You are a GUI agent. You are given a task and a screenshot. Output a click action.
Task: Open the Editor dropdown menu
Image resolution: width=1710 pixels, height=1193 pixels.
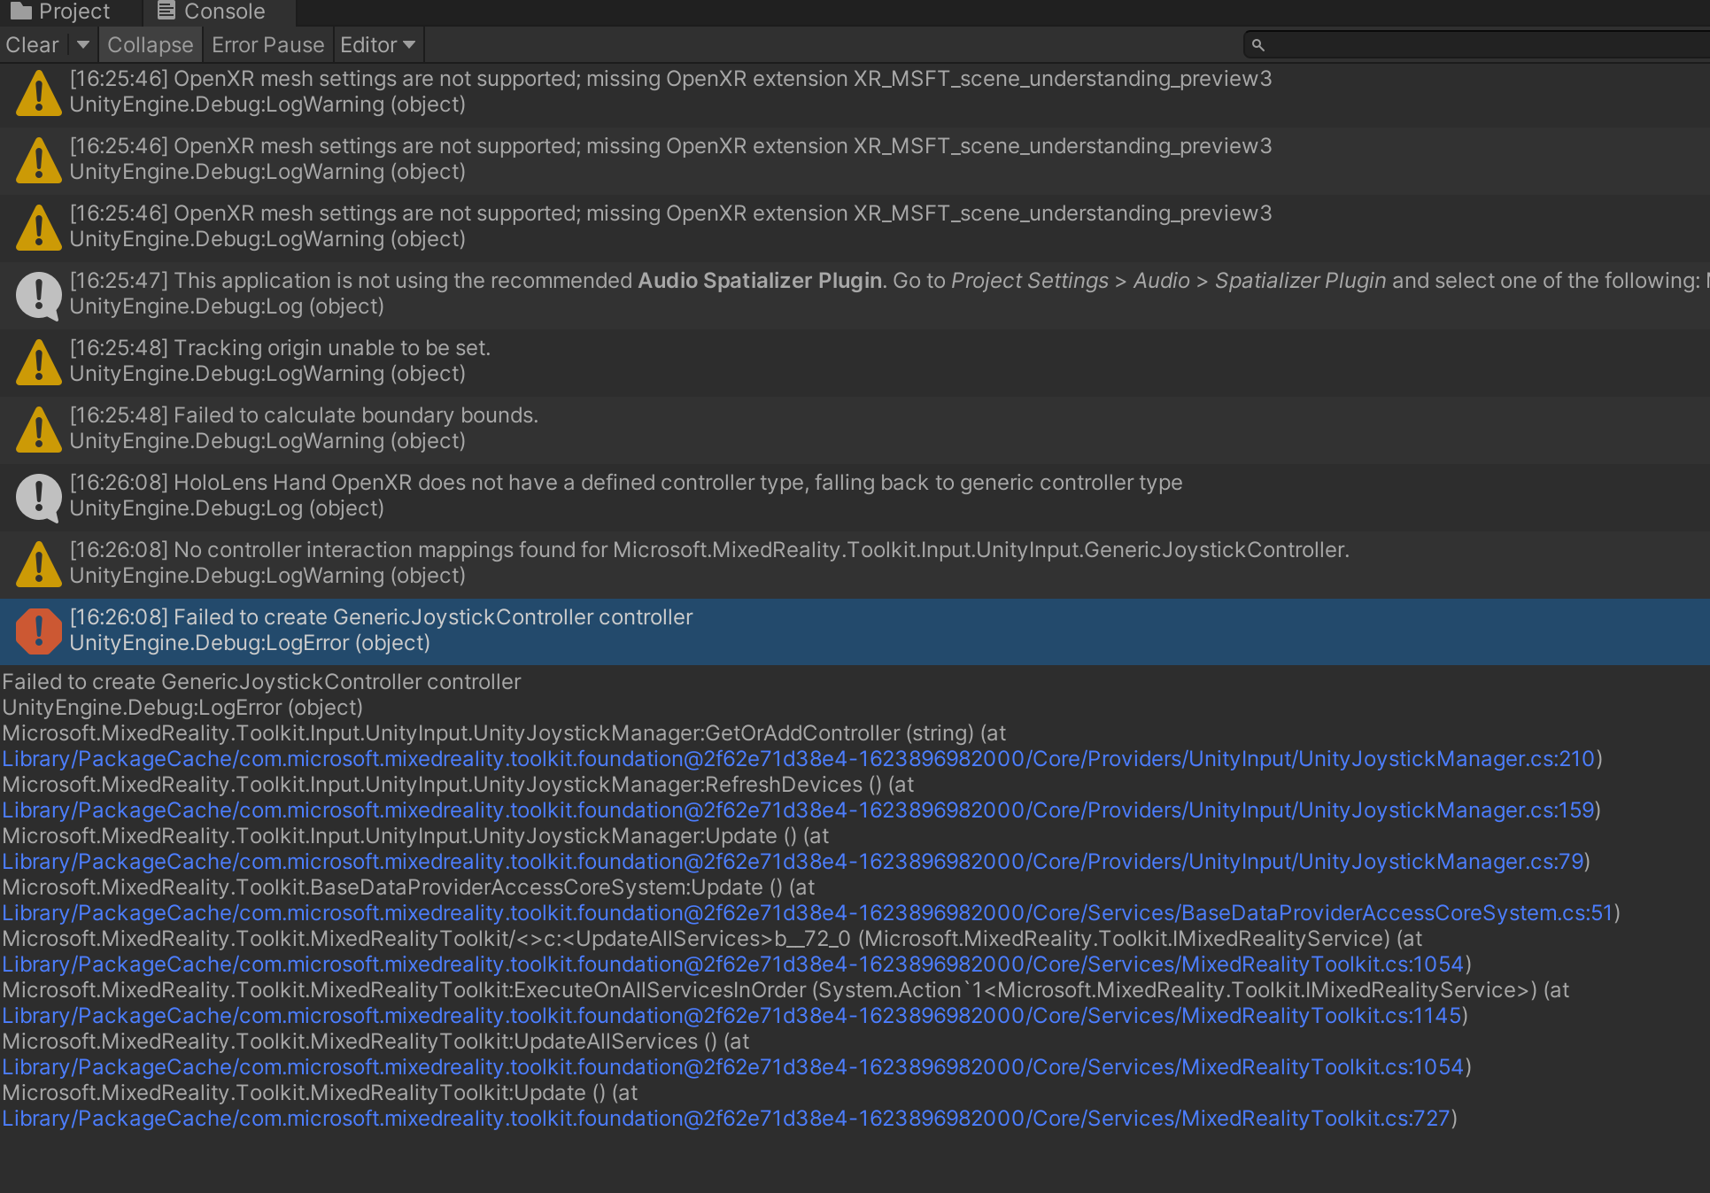click(x=406, y=44)
